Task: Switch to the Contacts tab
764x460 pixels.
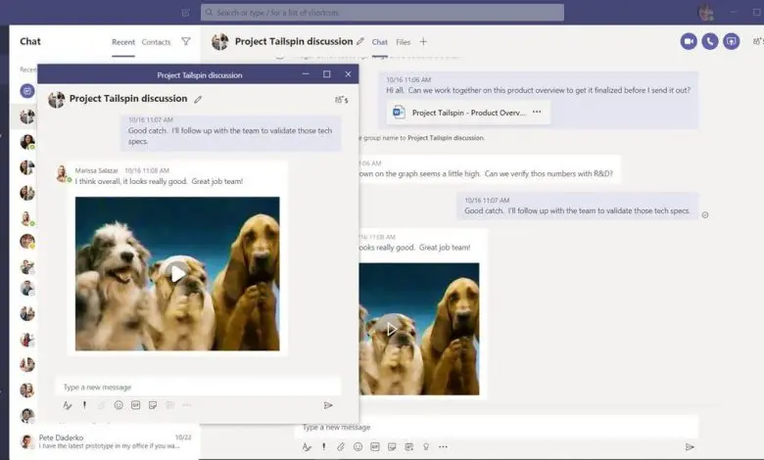Action: pyautogui.click(x=156, y=42)
